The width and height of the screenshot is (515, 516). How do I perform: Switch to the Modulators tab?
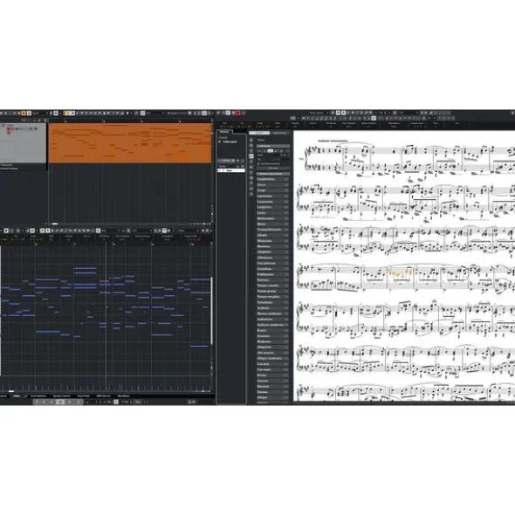(124, 396)
